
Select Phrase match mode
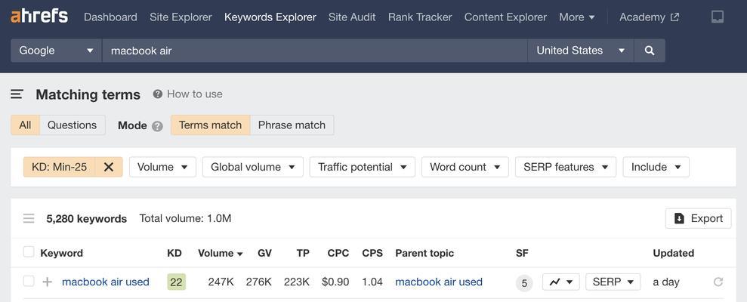click(x=292, y=125)
